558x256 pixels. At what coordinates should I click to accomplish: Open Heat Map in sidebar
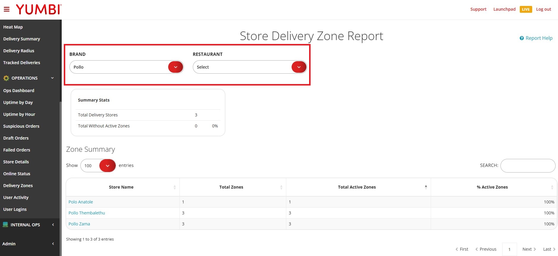pyautogui.click(x=13, y=27)
